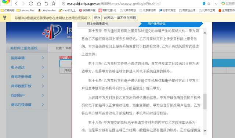Click the browser forward arrow
235x138 pixels.
[23, 3]
